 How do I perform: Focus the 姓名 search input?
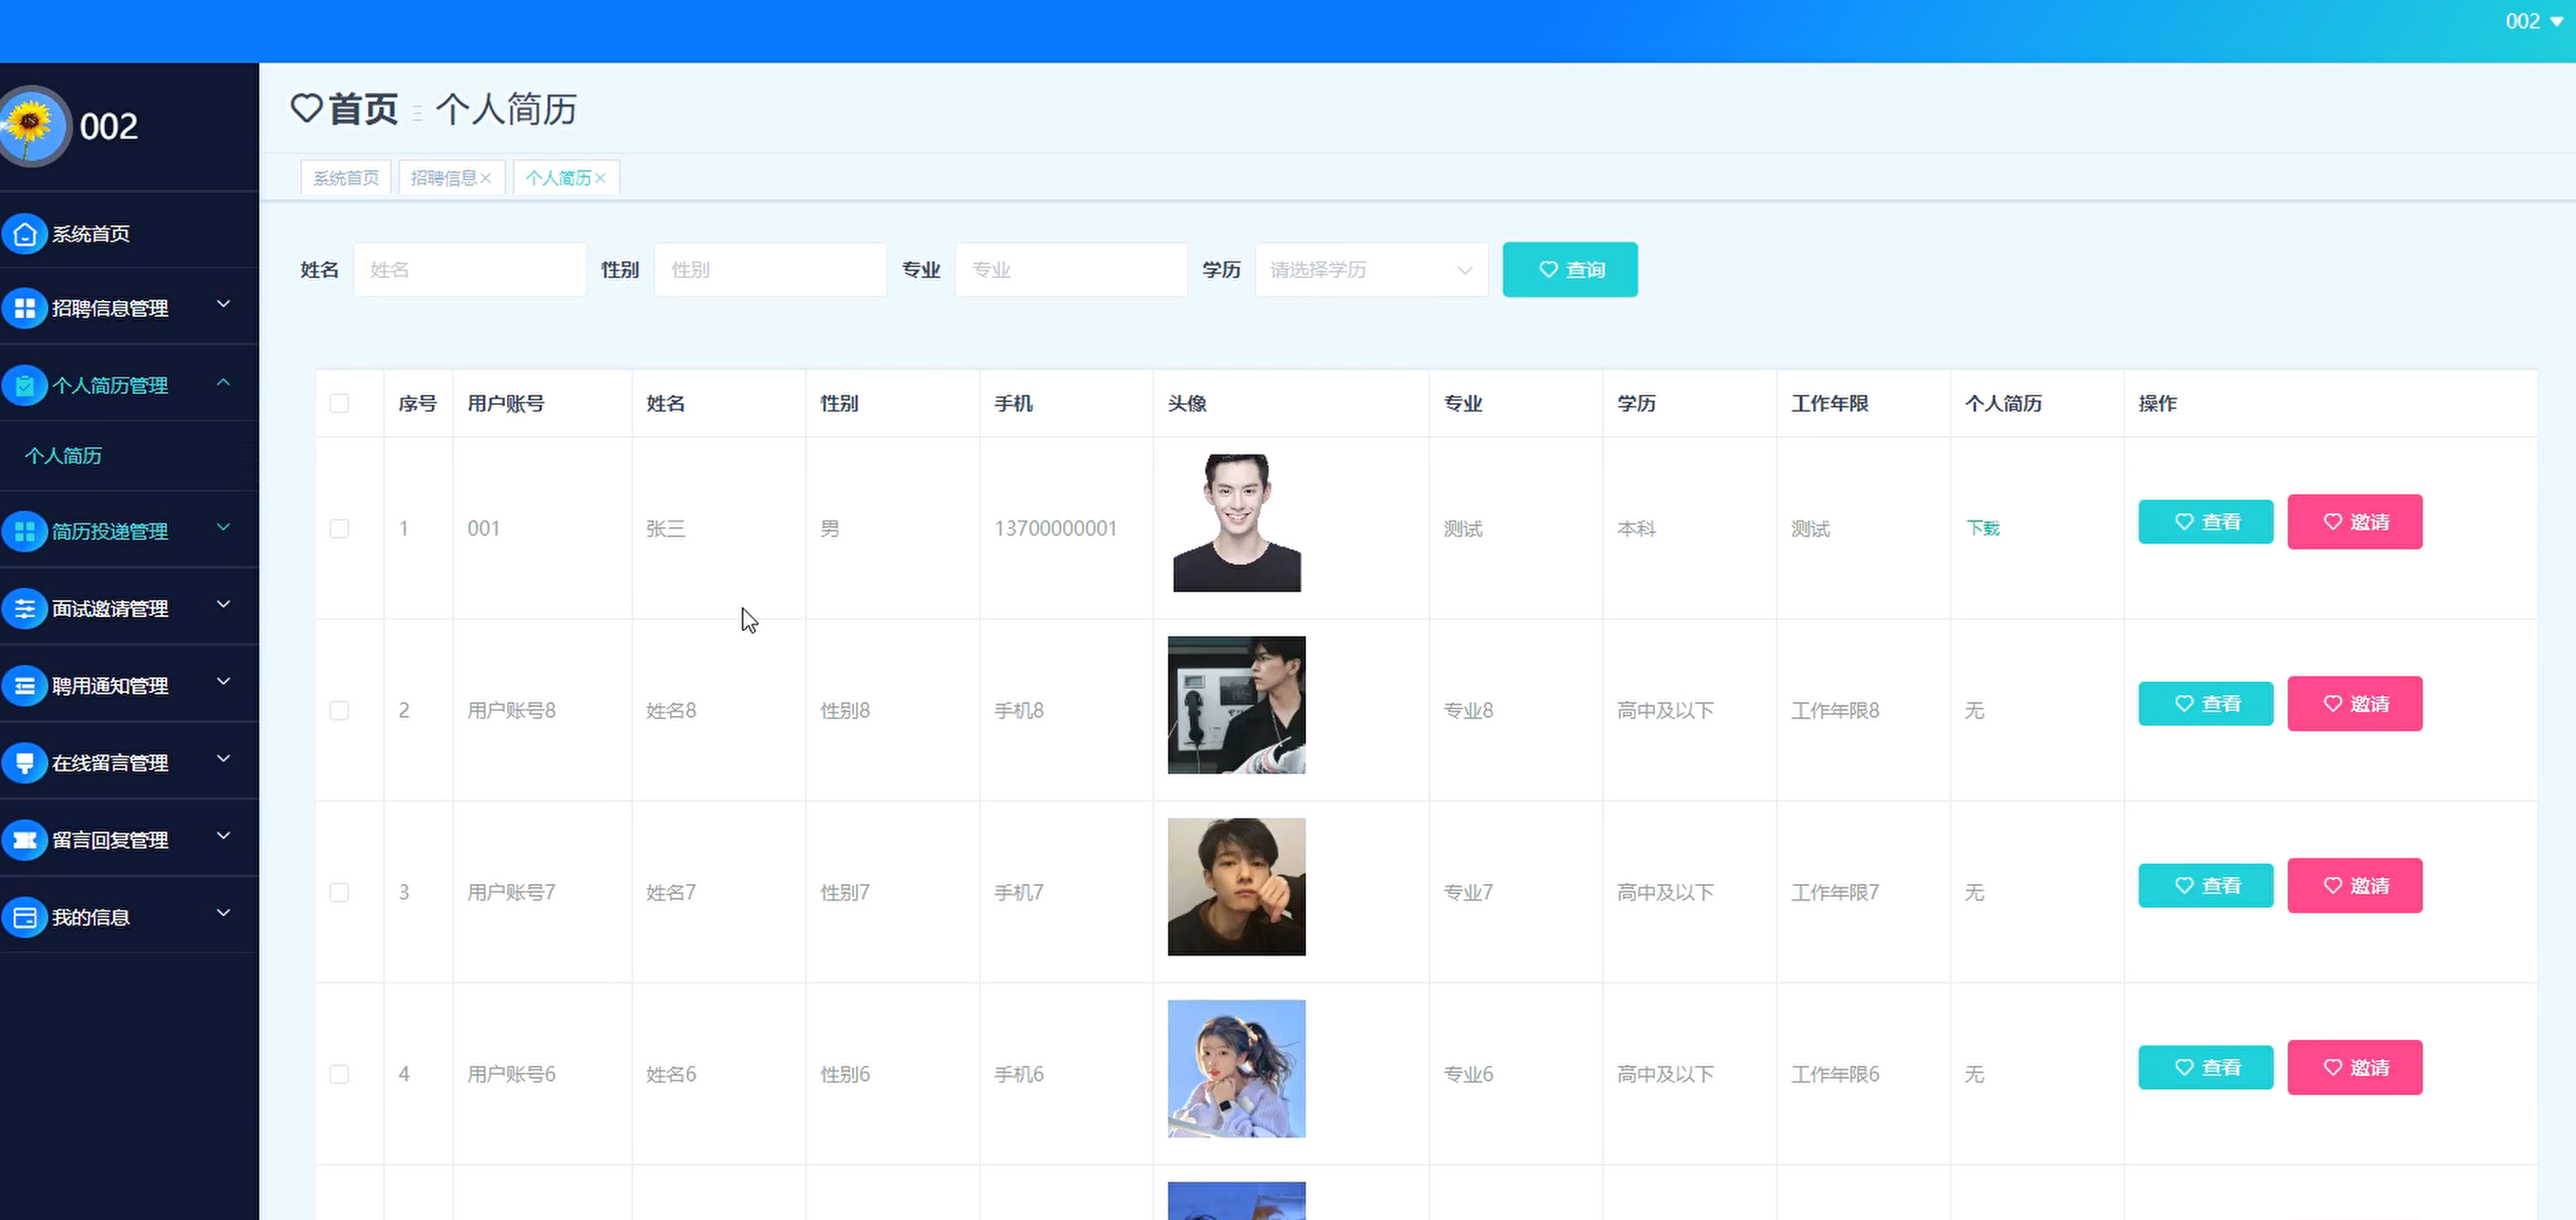(470, 270)
